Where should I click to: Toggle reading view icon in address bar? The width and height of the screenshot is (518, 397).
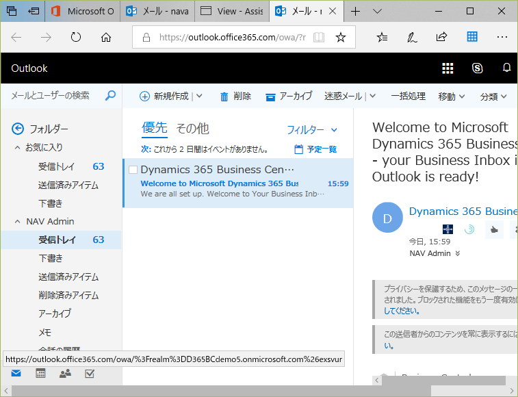tap(319, 37)
